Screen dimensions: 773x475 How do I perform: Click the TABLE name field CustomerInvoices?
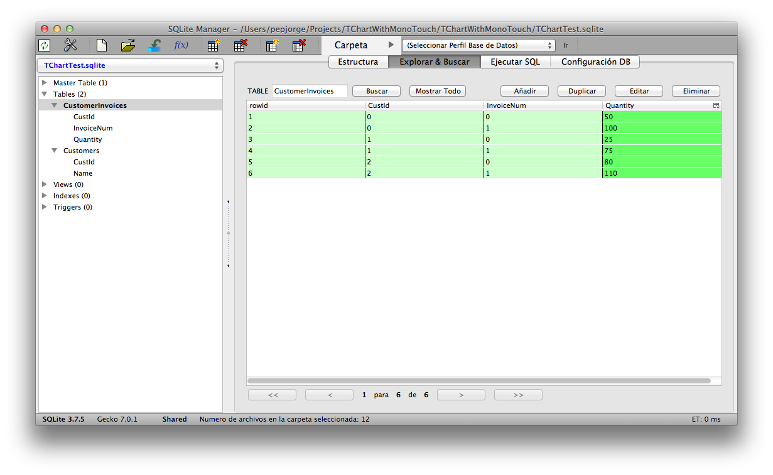[x=310, y=91]
